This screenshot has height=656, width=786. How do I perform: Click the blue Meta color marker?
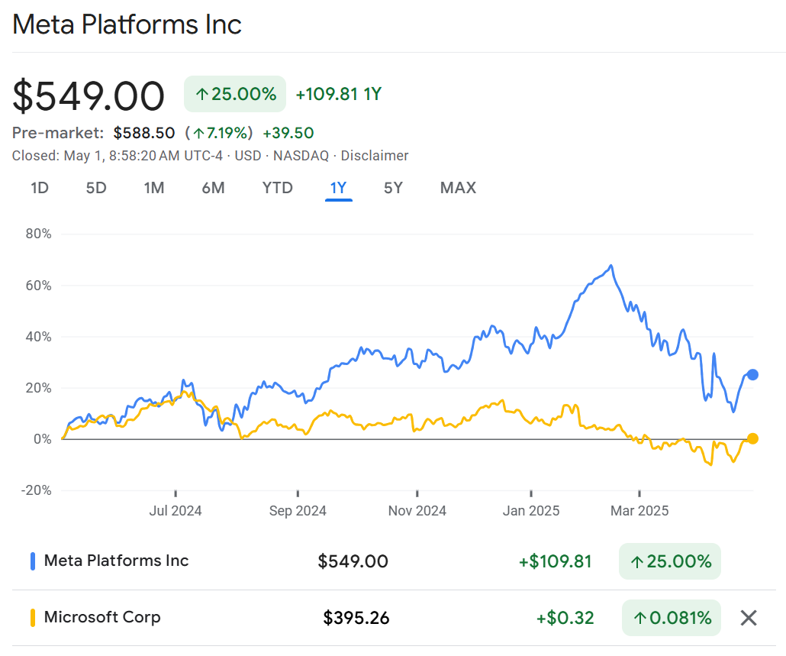coord(33,561)
